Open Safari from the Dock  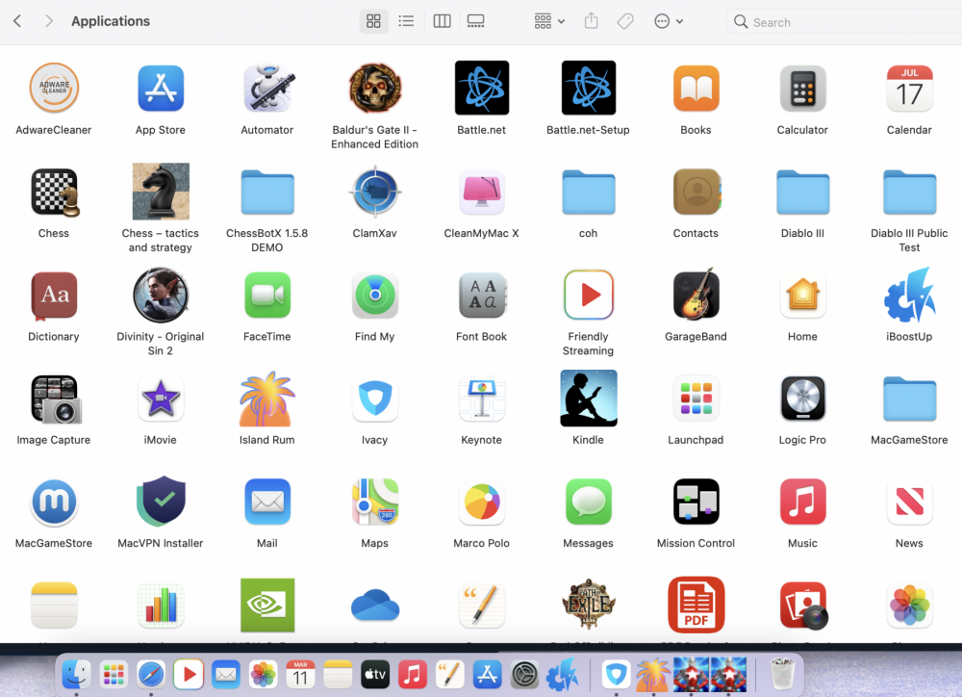click(151, 674)
